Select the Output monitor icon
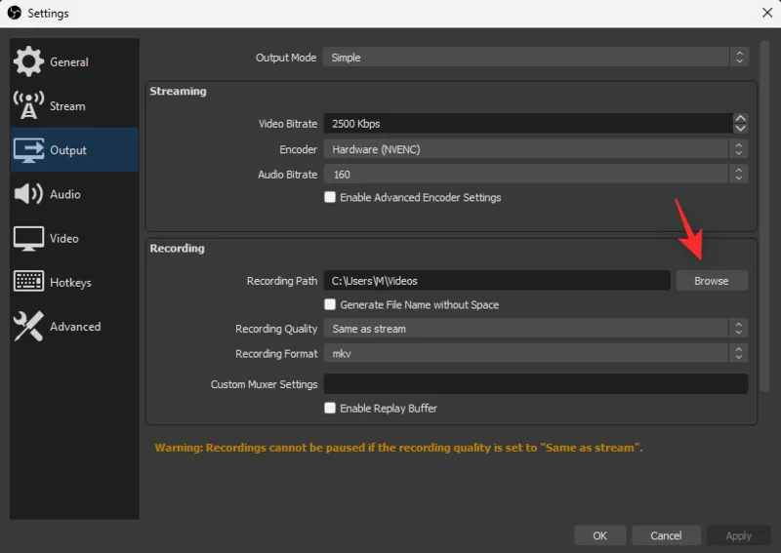Screen dimensions: 781x553 (28, 150)
